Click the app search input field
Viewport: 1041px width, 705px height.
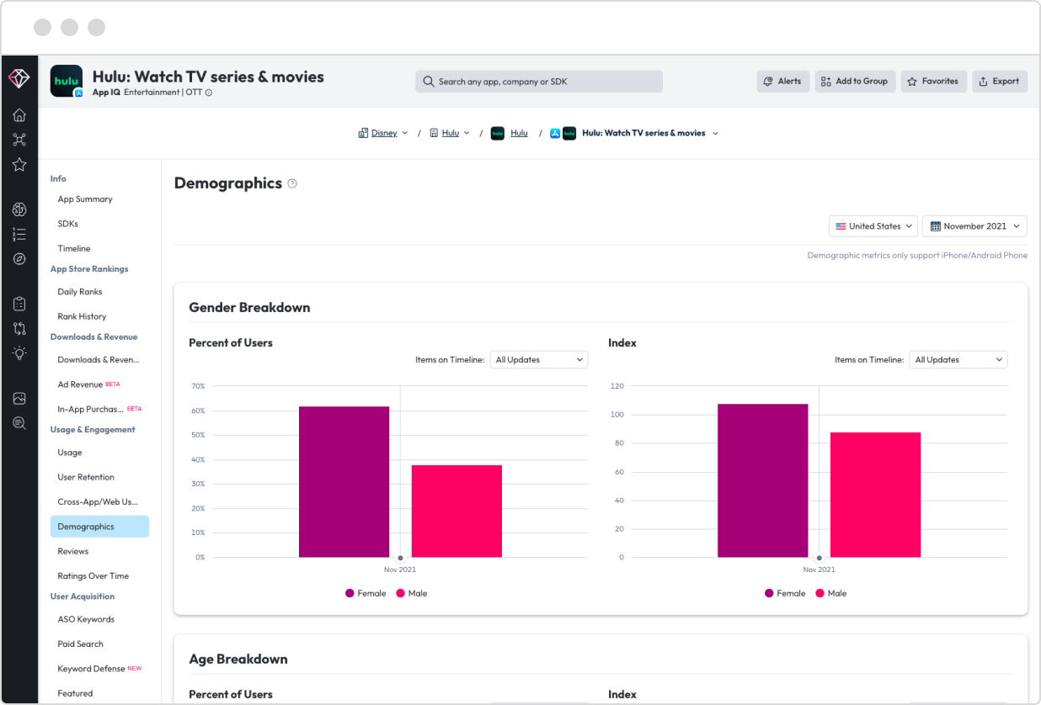(539, 82)
